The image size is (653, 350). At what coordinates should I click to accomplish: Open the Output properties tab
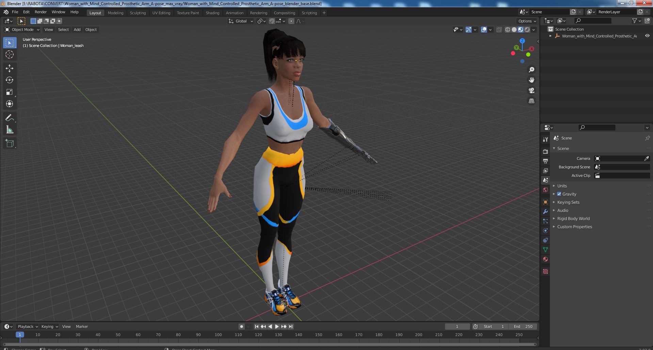point(545,161)
